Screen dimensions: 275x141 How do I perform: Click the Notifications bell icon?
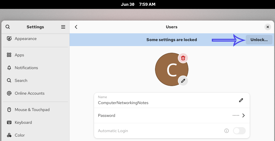click(x=9, y=68)
